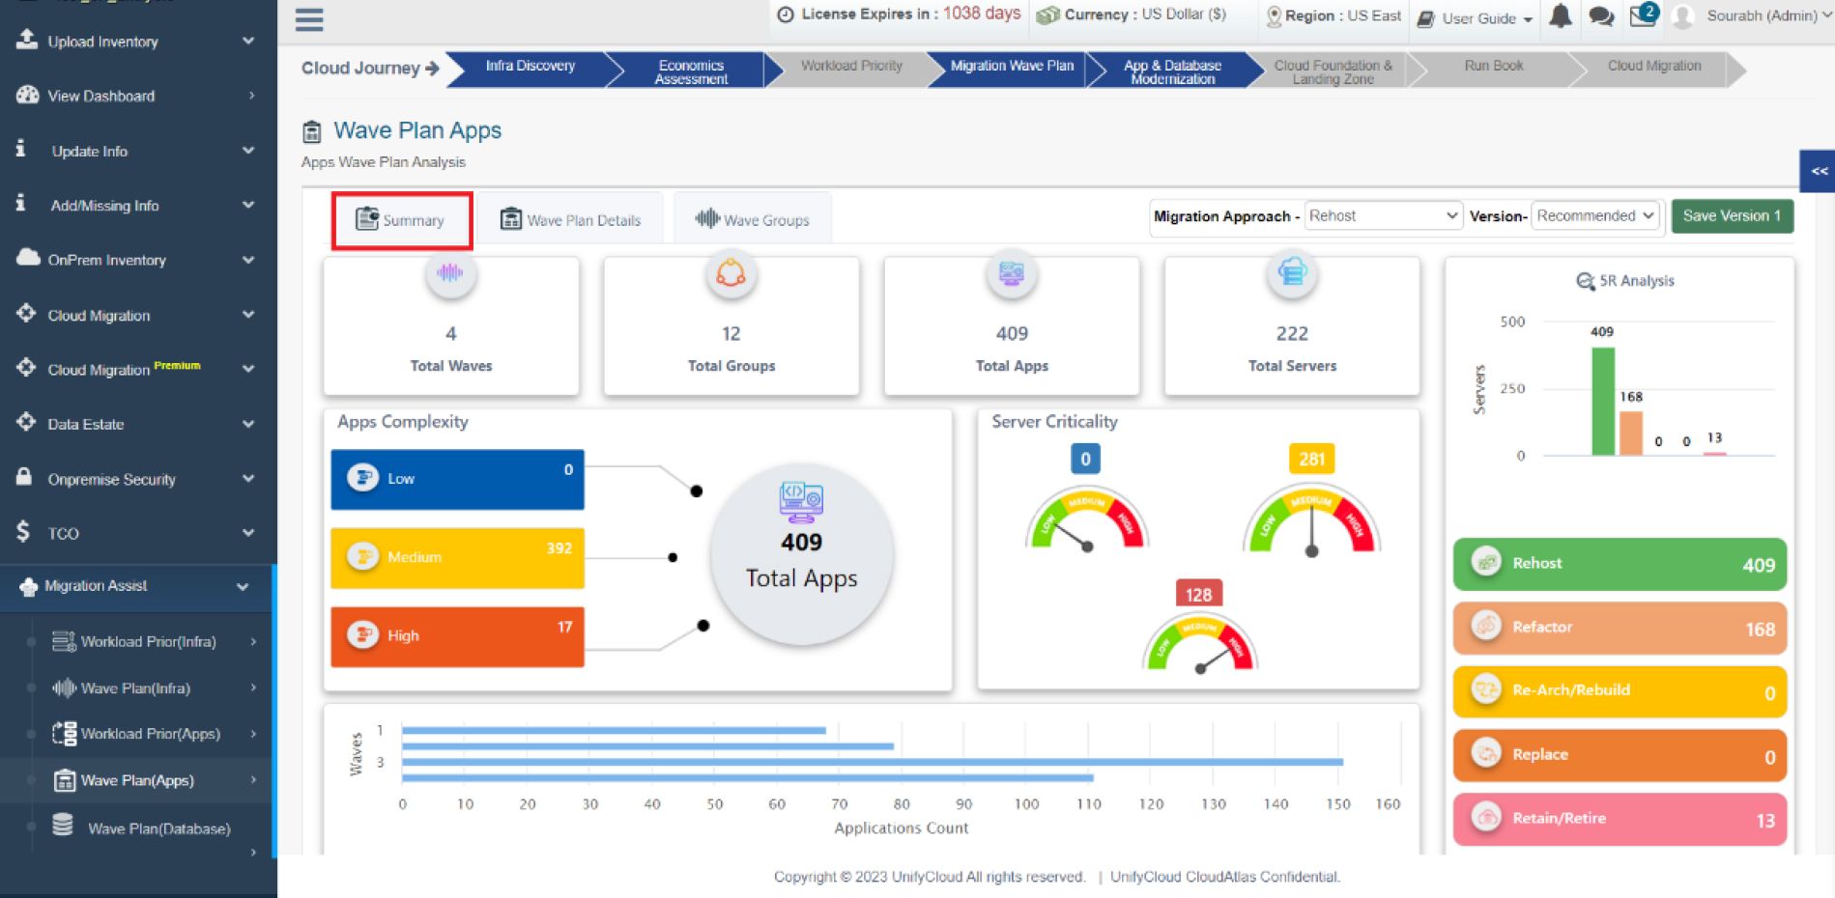Image resolution: width=1835 pixels, height=898 pixels.
Task: Open Wave Plan(Infra) in sidebar
Action: [135, 688]
